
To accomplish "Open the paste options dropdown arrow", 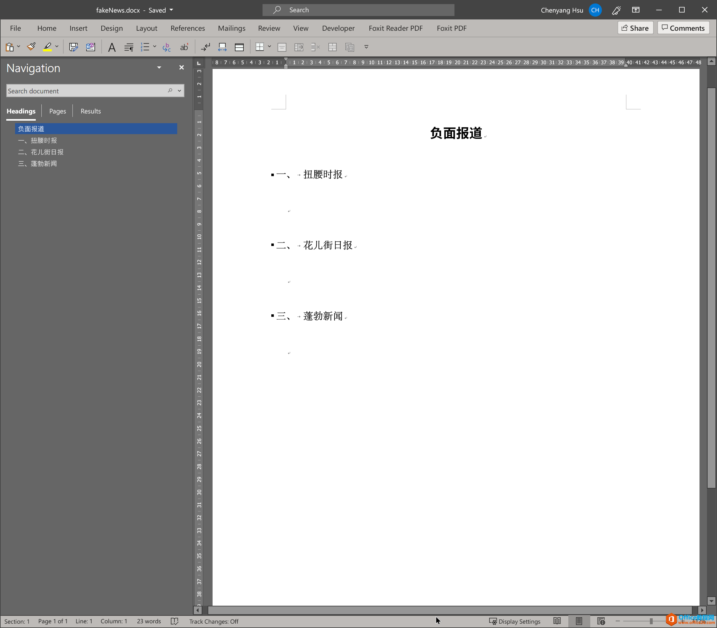I will 19,46.
